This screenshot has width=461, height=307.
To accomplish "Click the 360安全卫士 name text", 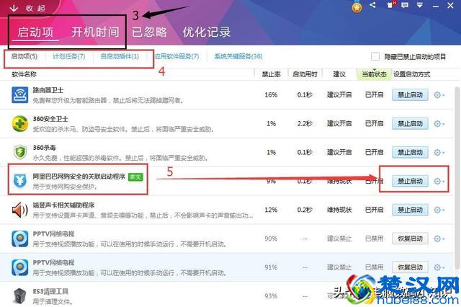I will tap(50, 119).
